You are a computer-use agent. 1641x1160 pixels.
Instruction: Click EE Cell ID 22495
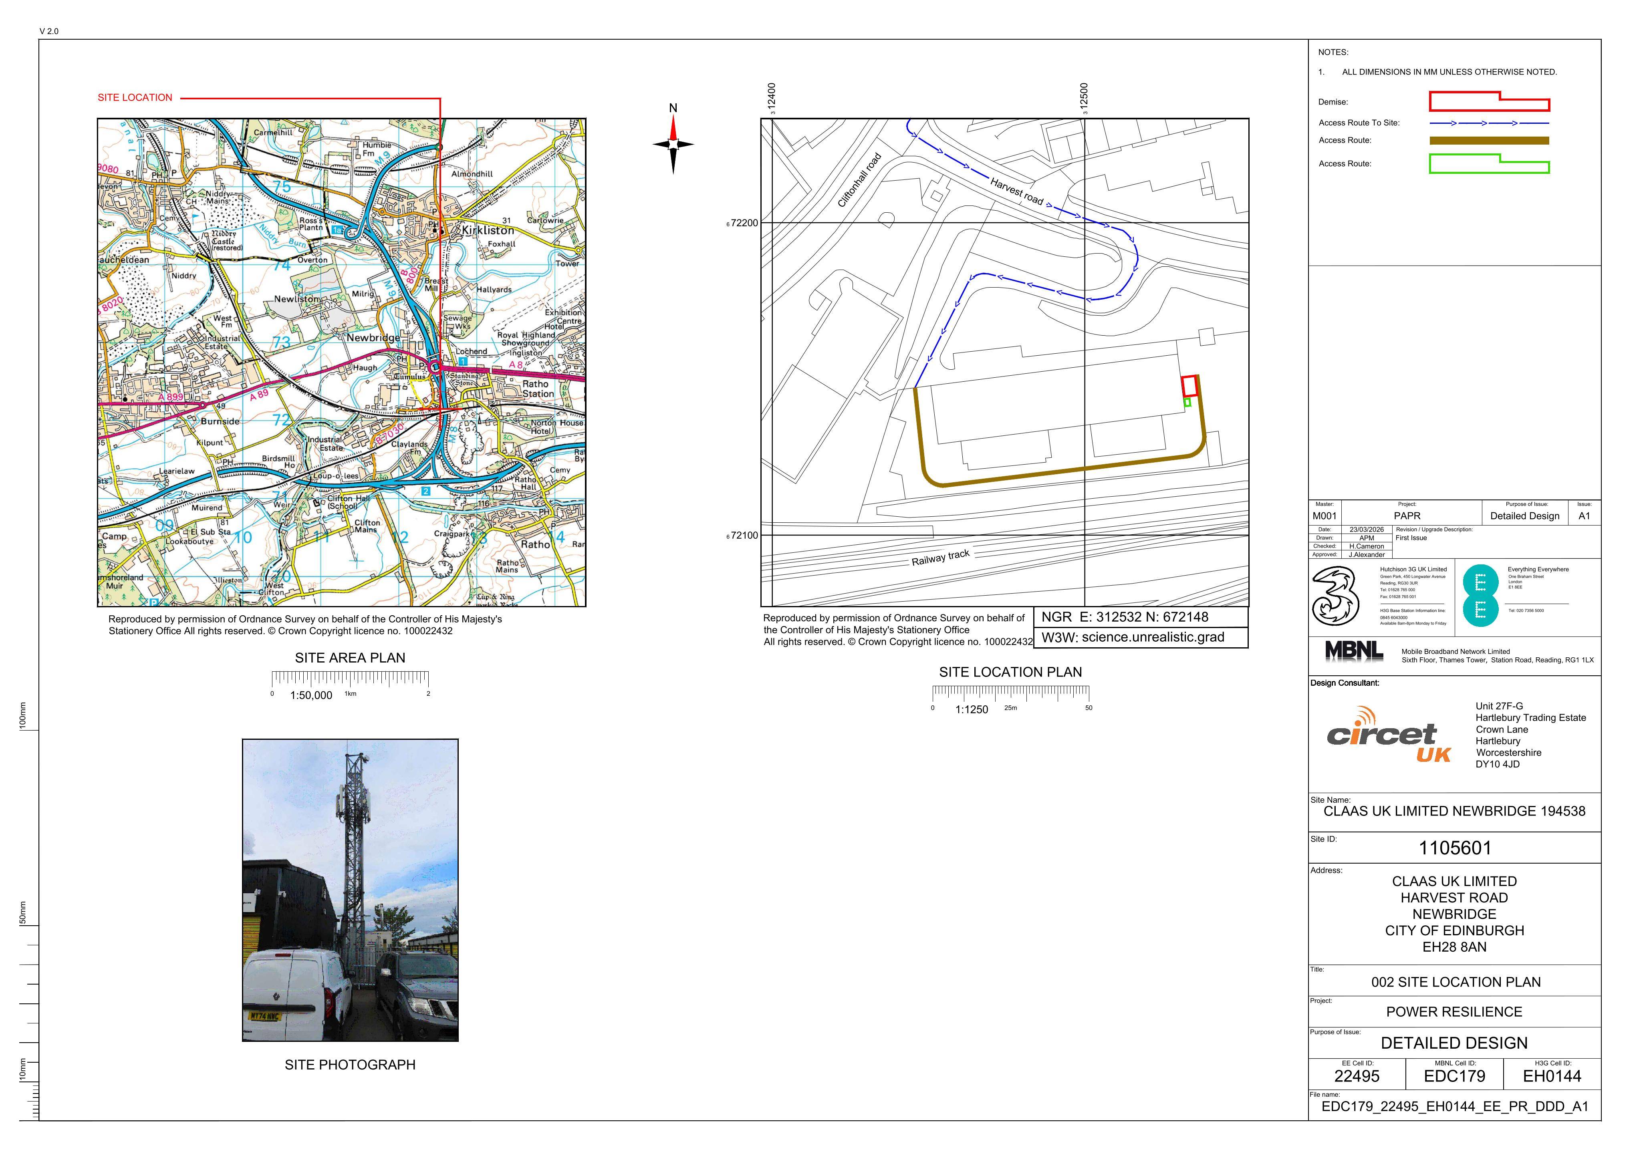pos(1357,1076)
